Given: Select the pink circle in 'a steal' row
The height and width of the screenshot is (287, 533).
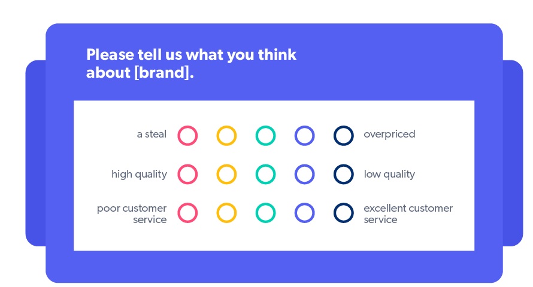Looking at the screenshot, I should pyautogui.click(x=187, y=136).
